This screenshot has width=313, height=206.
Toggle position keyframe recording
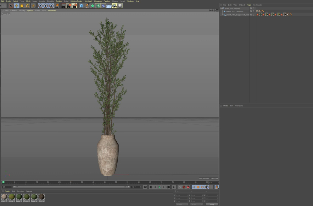194,187
